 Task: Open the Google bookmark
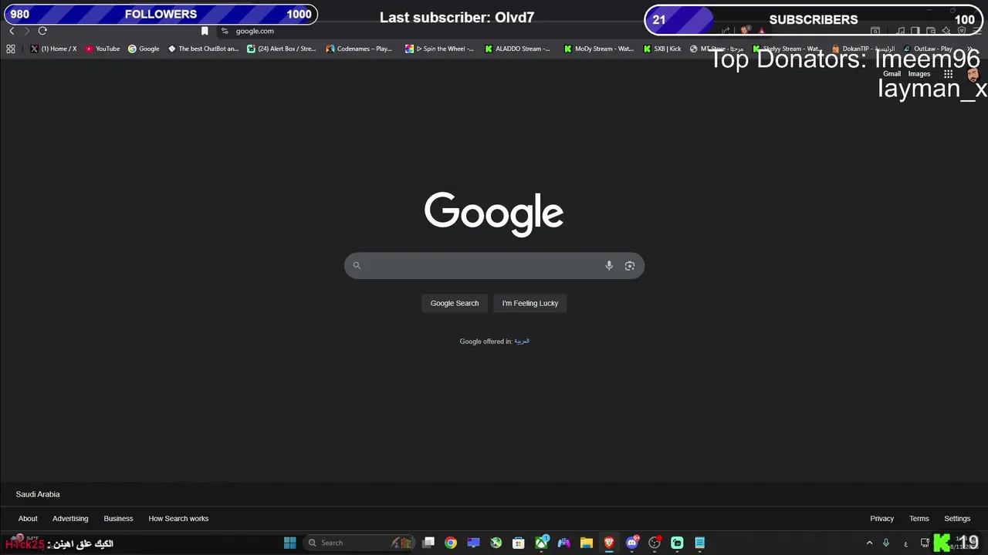pyautogui.click(x=144, y=49)
